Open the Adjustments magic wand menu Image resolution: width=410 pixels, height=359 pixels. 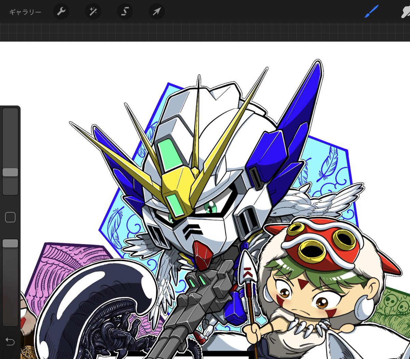[93, 12]
